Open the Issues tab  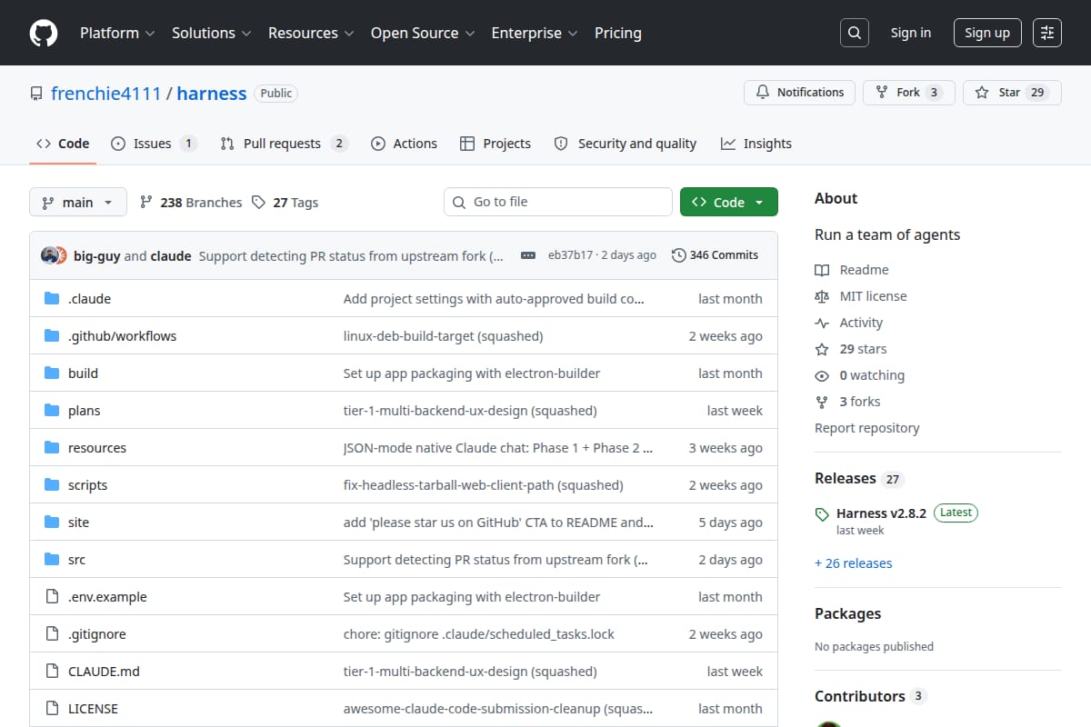[153, 144]
